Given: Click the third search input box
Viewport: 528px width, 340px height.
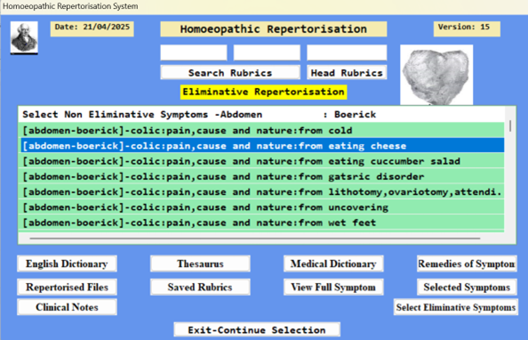Looking at the screenshot, I should [347, 53].
